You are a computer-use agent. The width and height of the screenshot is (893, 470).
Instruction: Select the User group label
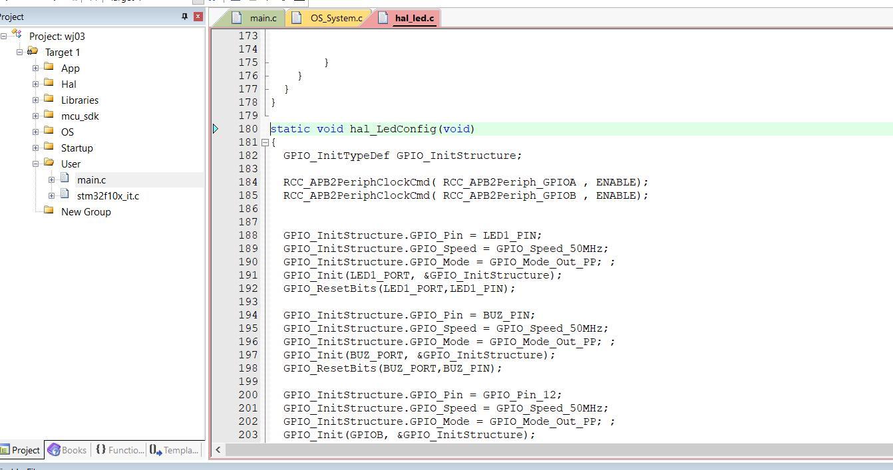click(71, 164)
